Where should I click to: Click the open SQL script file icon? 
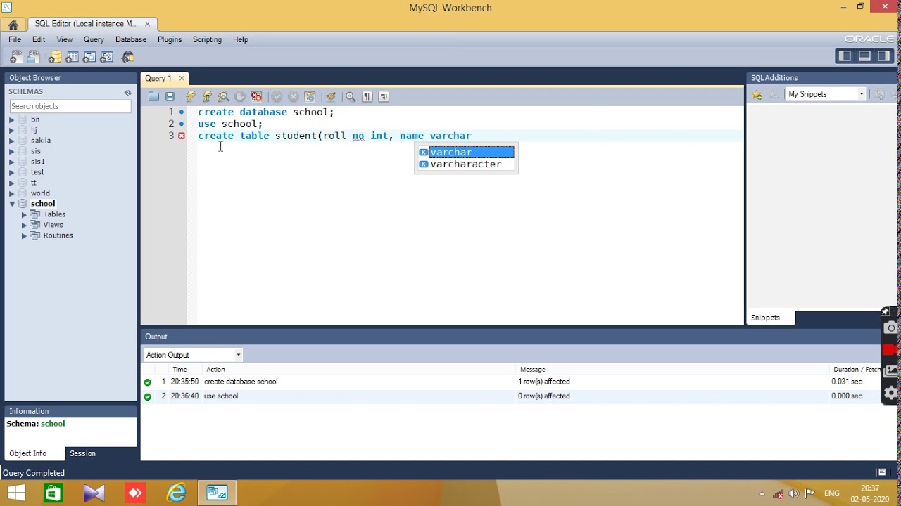tap(33, 57)
